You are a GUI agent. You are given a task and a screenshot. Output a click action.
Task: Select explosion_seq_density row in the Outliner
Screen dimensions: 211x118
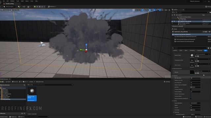coord(191,21)
